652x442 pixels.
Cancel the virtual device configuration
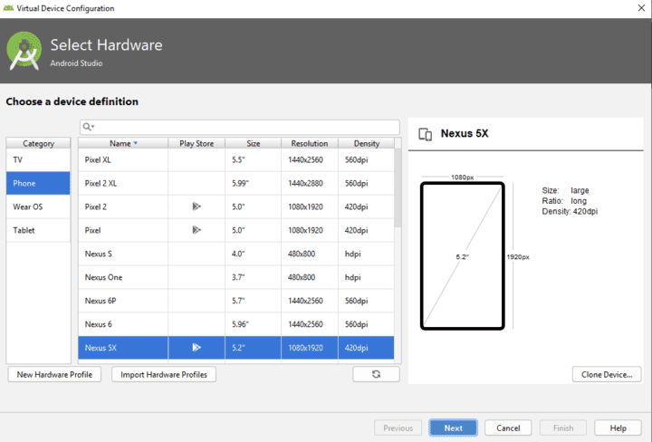tap(508, 428)
